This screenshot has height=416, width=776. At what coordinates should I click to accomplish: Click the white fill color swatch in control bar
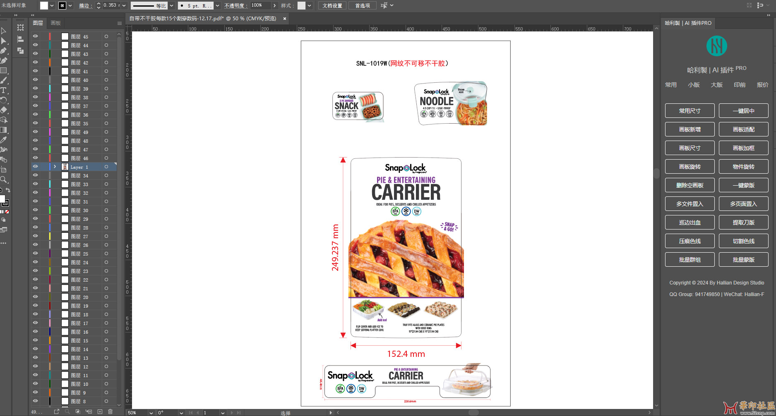click(44, 5)
